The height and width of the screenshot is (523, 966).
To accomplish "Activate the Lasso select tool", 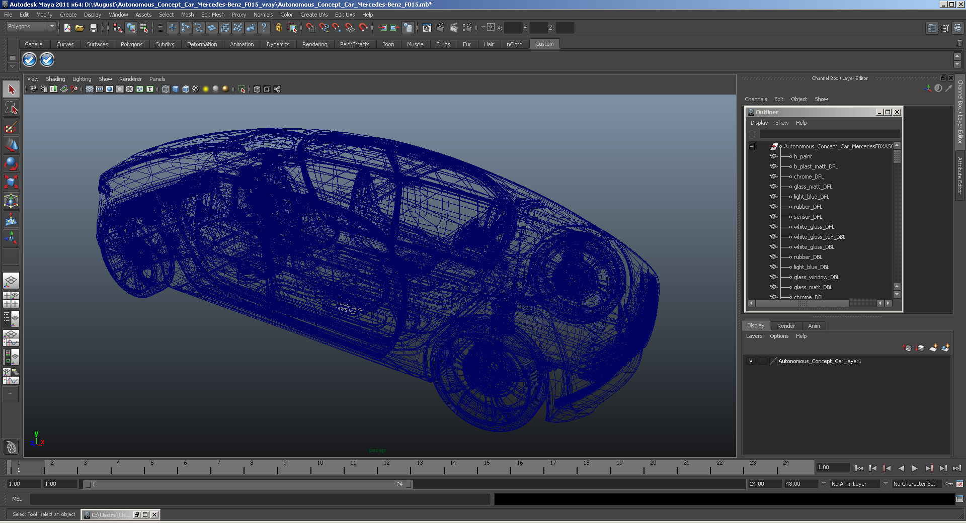I will (11, 108).
